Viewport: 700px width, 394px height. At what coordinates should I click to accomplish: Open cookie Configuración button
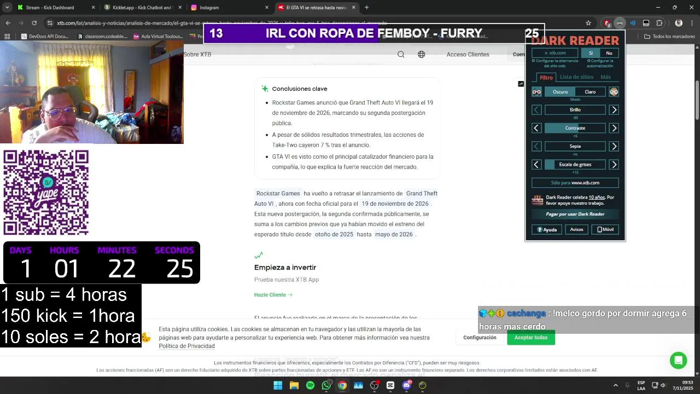[x=480, y=338]
